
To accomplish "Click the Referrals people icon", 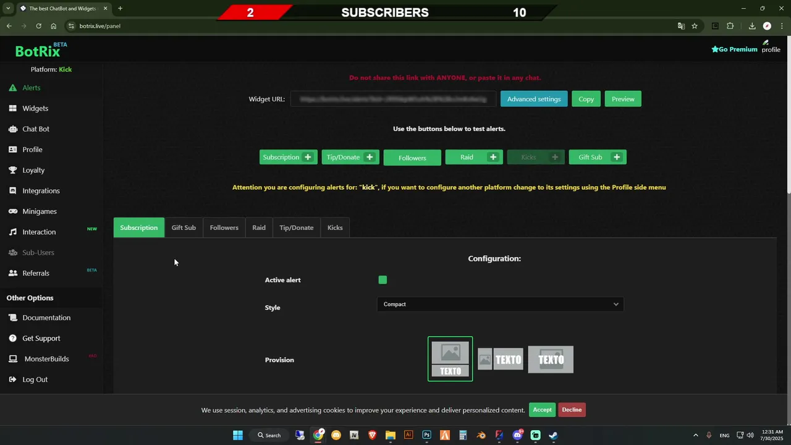I will (x=12, y=273).
